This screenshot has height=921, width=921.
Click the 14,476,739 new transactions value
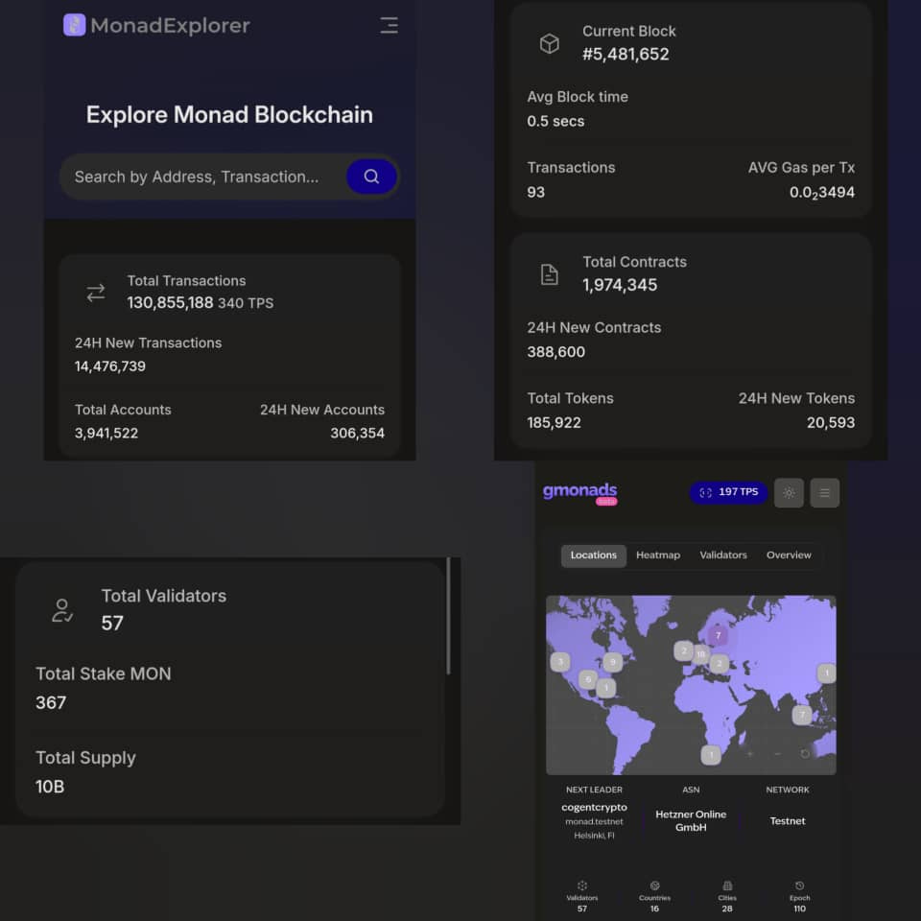click(x=109, y=366)
